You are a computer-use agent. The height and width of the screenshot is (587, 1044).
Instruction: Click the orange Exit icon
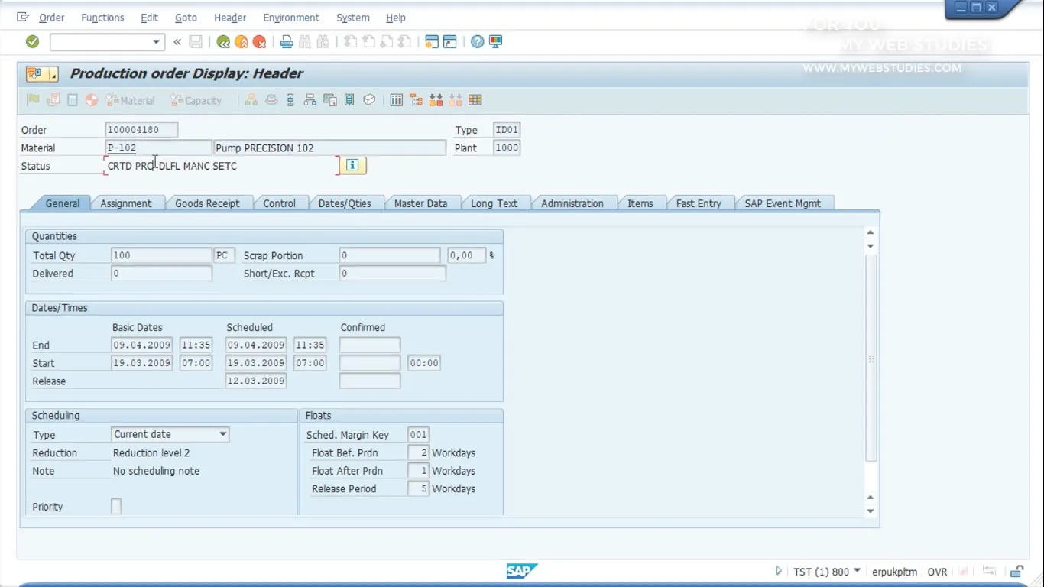pos(242,42)
